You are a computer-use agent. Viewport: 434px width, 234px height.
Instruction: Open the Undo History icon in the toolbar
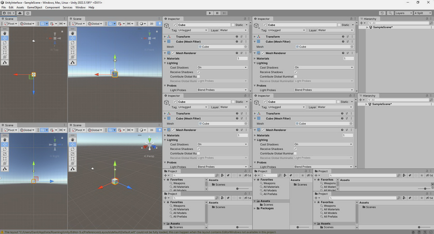point(382,13)
